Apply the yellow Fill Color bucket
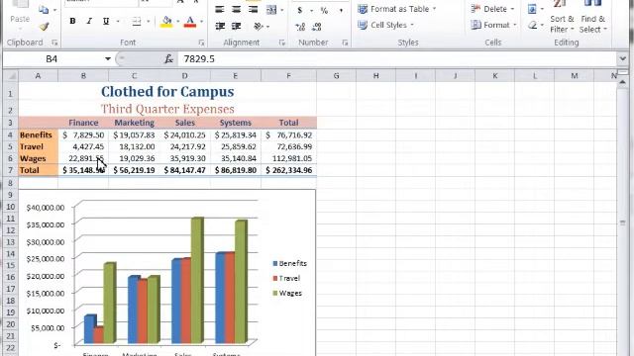634x356 pixels. tap(166, 22)
